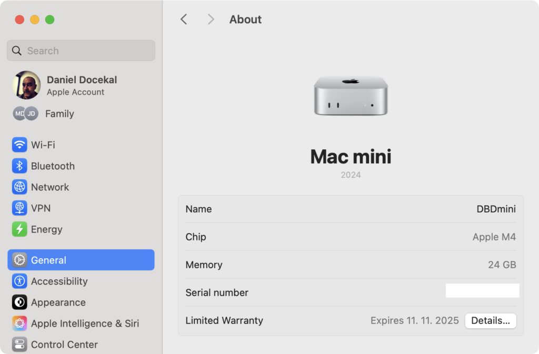This screenshot has height=354, width=539.
Task: Open the Accessibility label in the sidebar
Action: [x=59, y=281]
